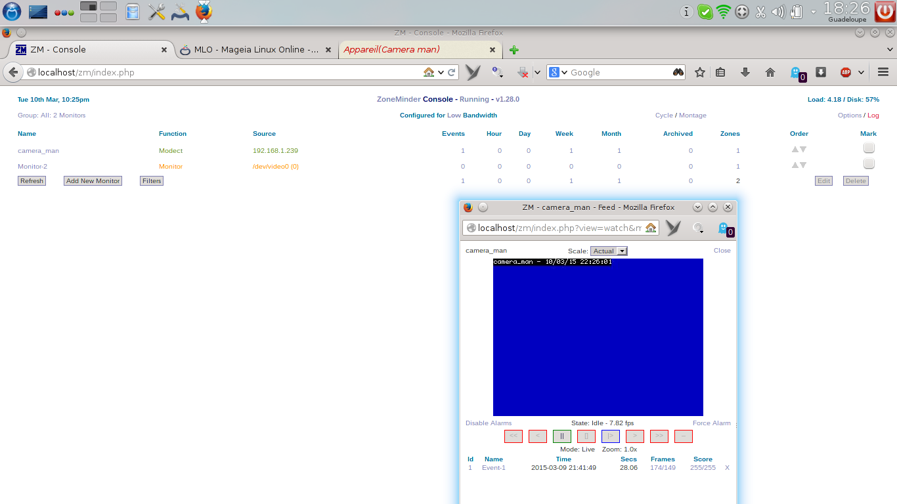The width and height of the screenshot is (897, 504).
Task: Launch the wrench and screwdriver settings tool
Action: pyautogui.click(x=156, y=12)
